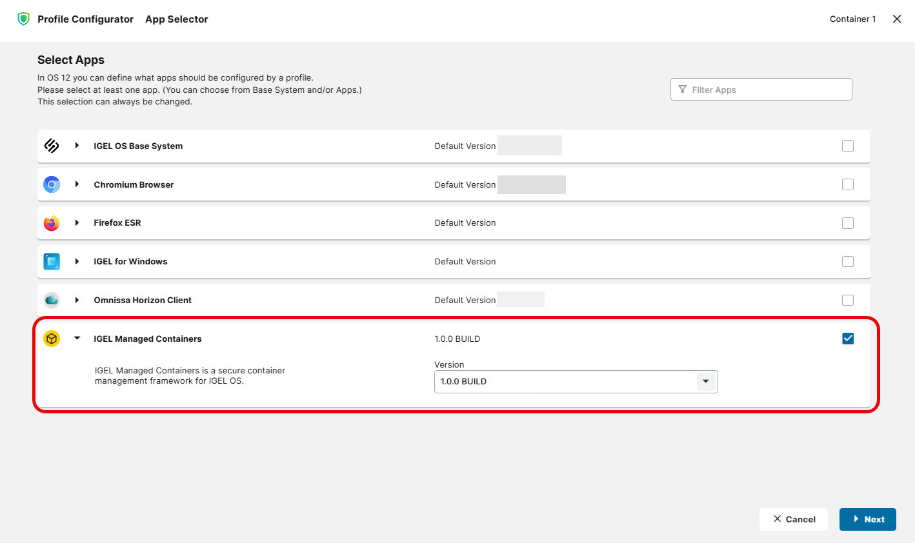Click the Omnissa Horizon Client icon
The height and width of the screenshot is (543, 915).
tap(52, 300)
